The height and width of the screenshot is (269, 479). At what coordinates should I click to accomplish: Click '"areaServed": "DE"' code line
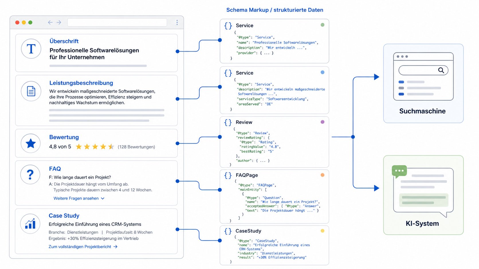pyautogui.click(x=255, y=104)
